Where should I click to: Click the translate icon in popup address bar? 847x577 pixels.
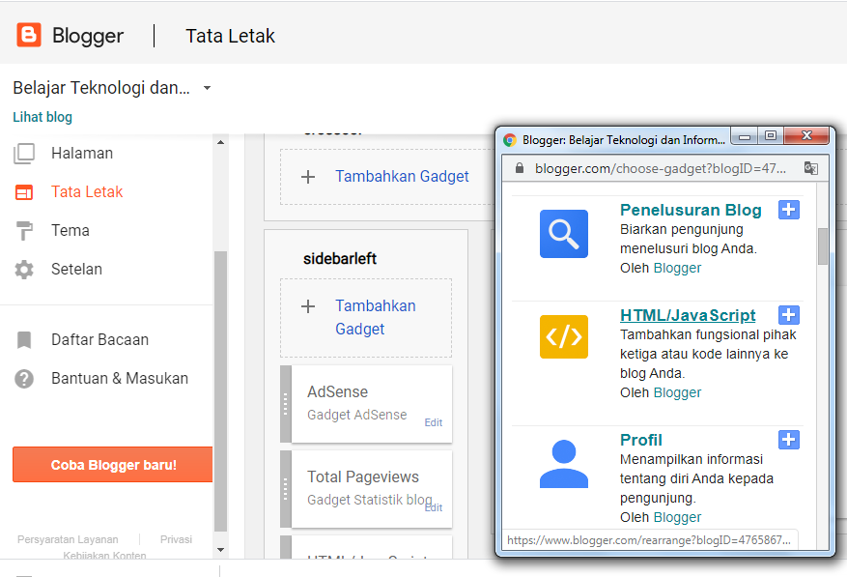coord(811,168)
